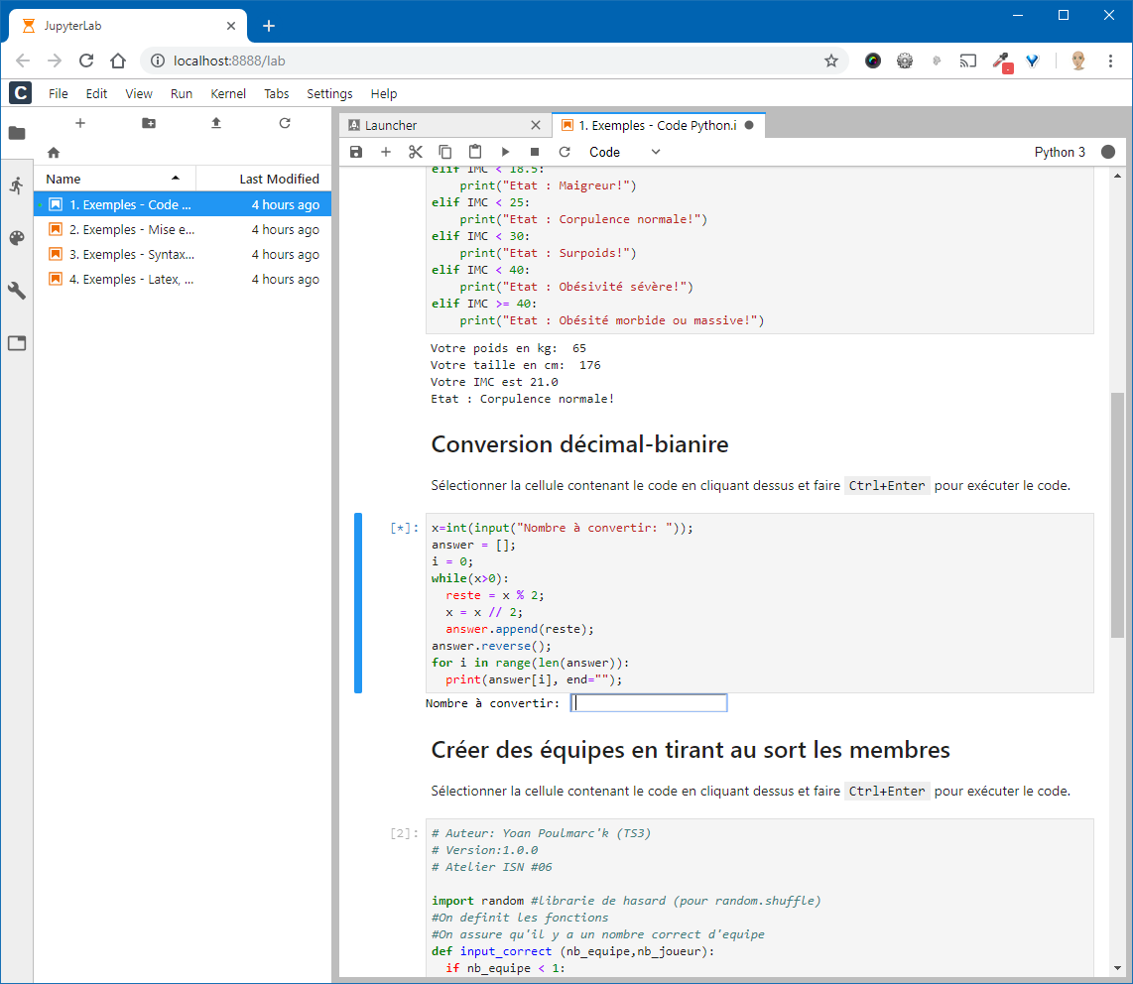Open the Chrome menu three dots
This screenshot has width=1133, height=984.
[1110, 61]
